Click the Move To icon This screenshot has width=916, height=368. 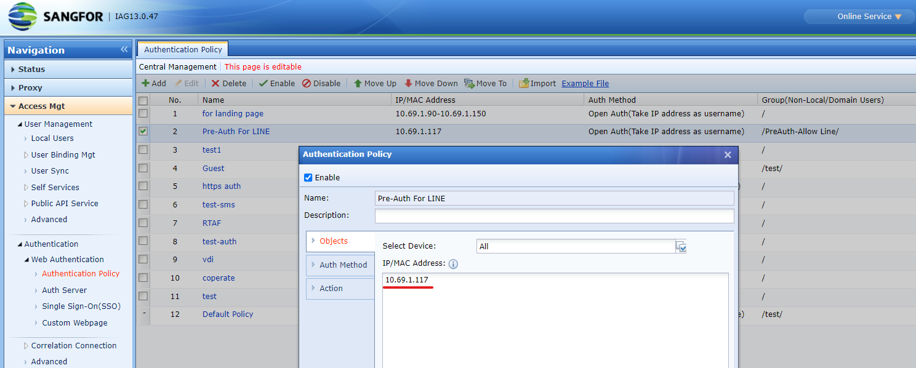[x=469, y=84]
